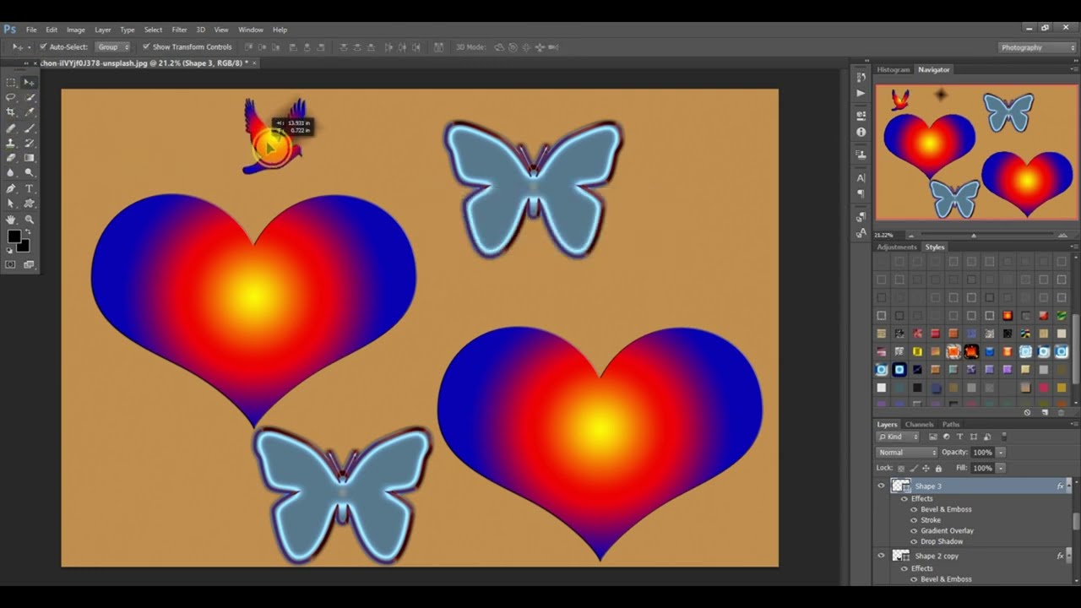Uncheck Show Transform Controls

pyautogui.click(x=146, y=47)
